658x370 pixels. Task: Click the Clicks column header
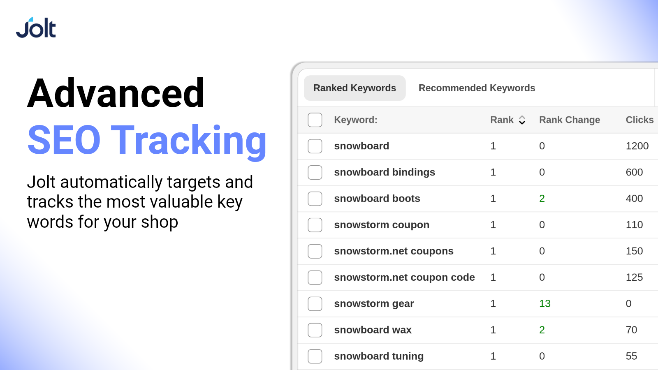coord(639,120)
